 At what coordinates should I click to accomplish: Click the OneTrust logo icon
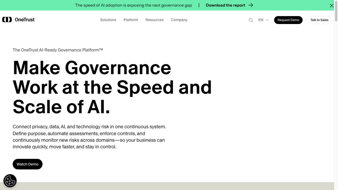(x=7, y=19)
